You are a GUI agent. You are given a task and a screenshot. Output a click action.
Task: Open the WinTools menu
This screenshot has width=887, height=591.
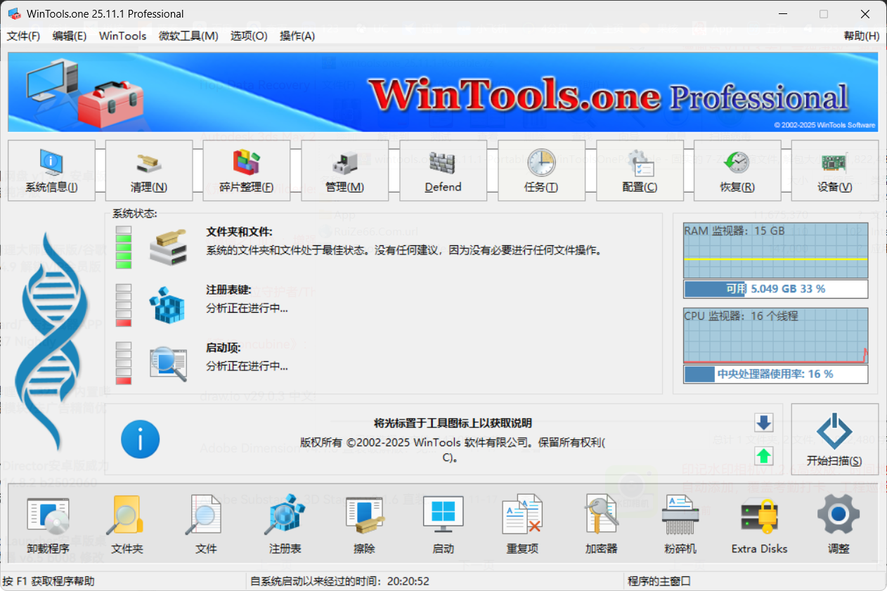click(123, 36)
